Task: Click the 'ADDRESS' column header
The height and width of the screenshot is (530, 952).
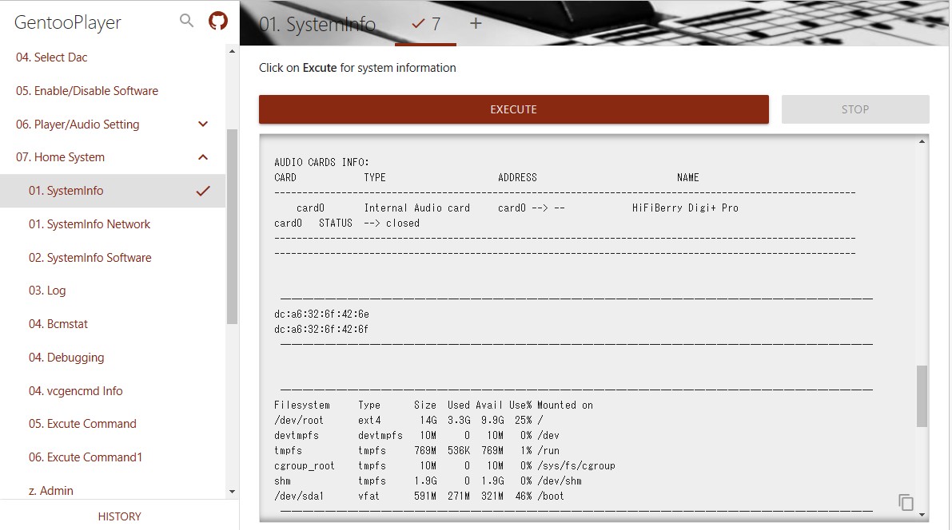Action: pos(517,178)
